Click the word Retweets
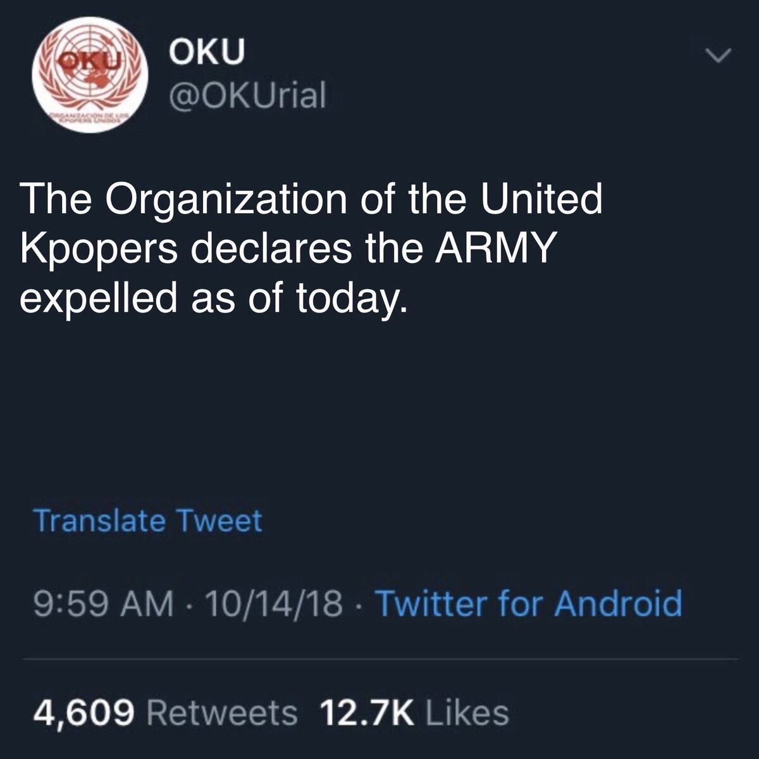The image size is (759, 759). click(222, 713)
